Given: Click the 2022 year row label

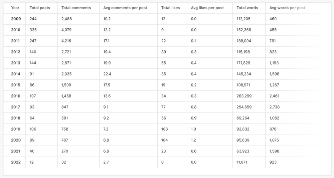Looking at the screenshot, I should click(x=16, y=162).
